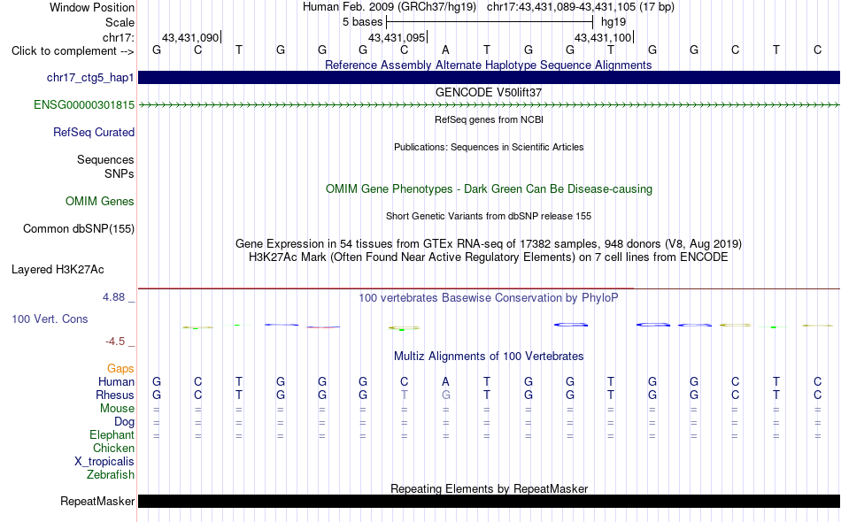Click the 43,431,095 position marker
The height and width of the screenshot is (522, 841).
click(397, 37)
